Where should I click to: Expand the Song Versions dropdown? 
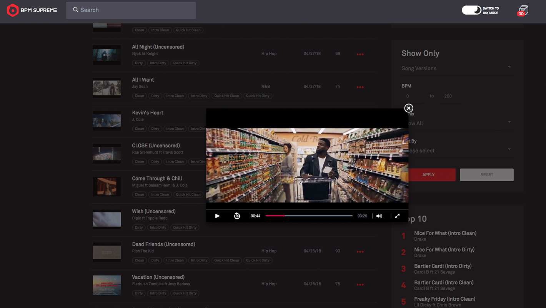(x=456, y=68)
